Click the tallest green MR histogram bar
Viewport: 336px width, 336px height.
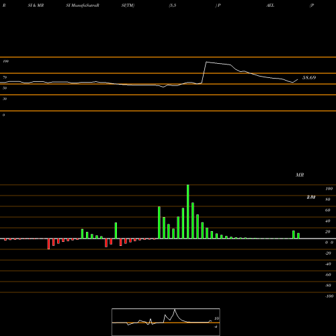[187, 212]
